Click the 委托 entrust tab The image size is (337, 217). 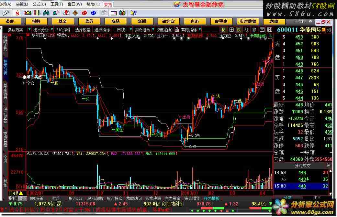(108, 4)
